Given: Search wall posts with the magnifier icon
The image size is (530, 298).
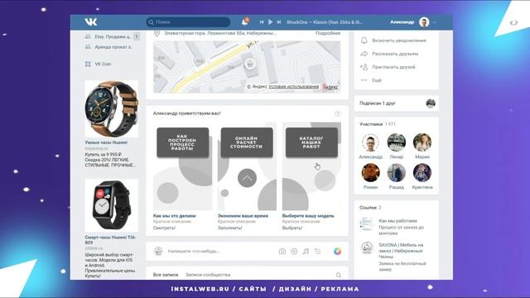Looking at the screenshot, I should tap(339, 275).
